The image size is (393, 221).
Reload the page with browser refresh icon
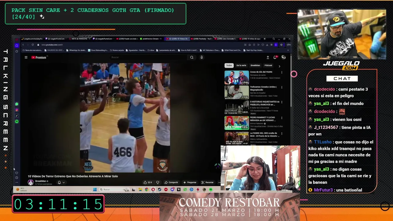pyautogui.click(x=33, y=45)
